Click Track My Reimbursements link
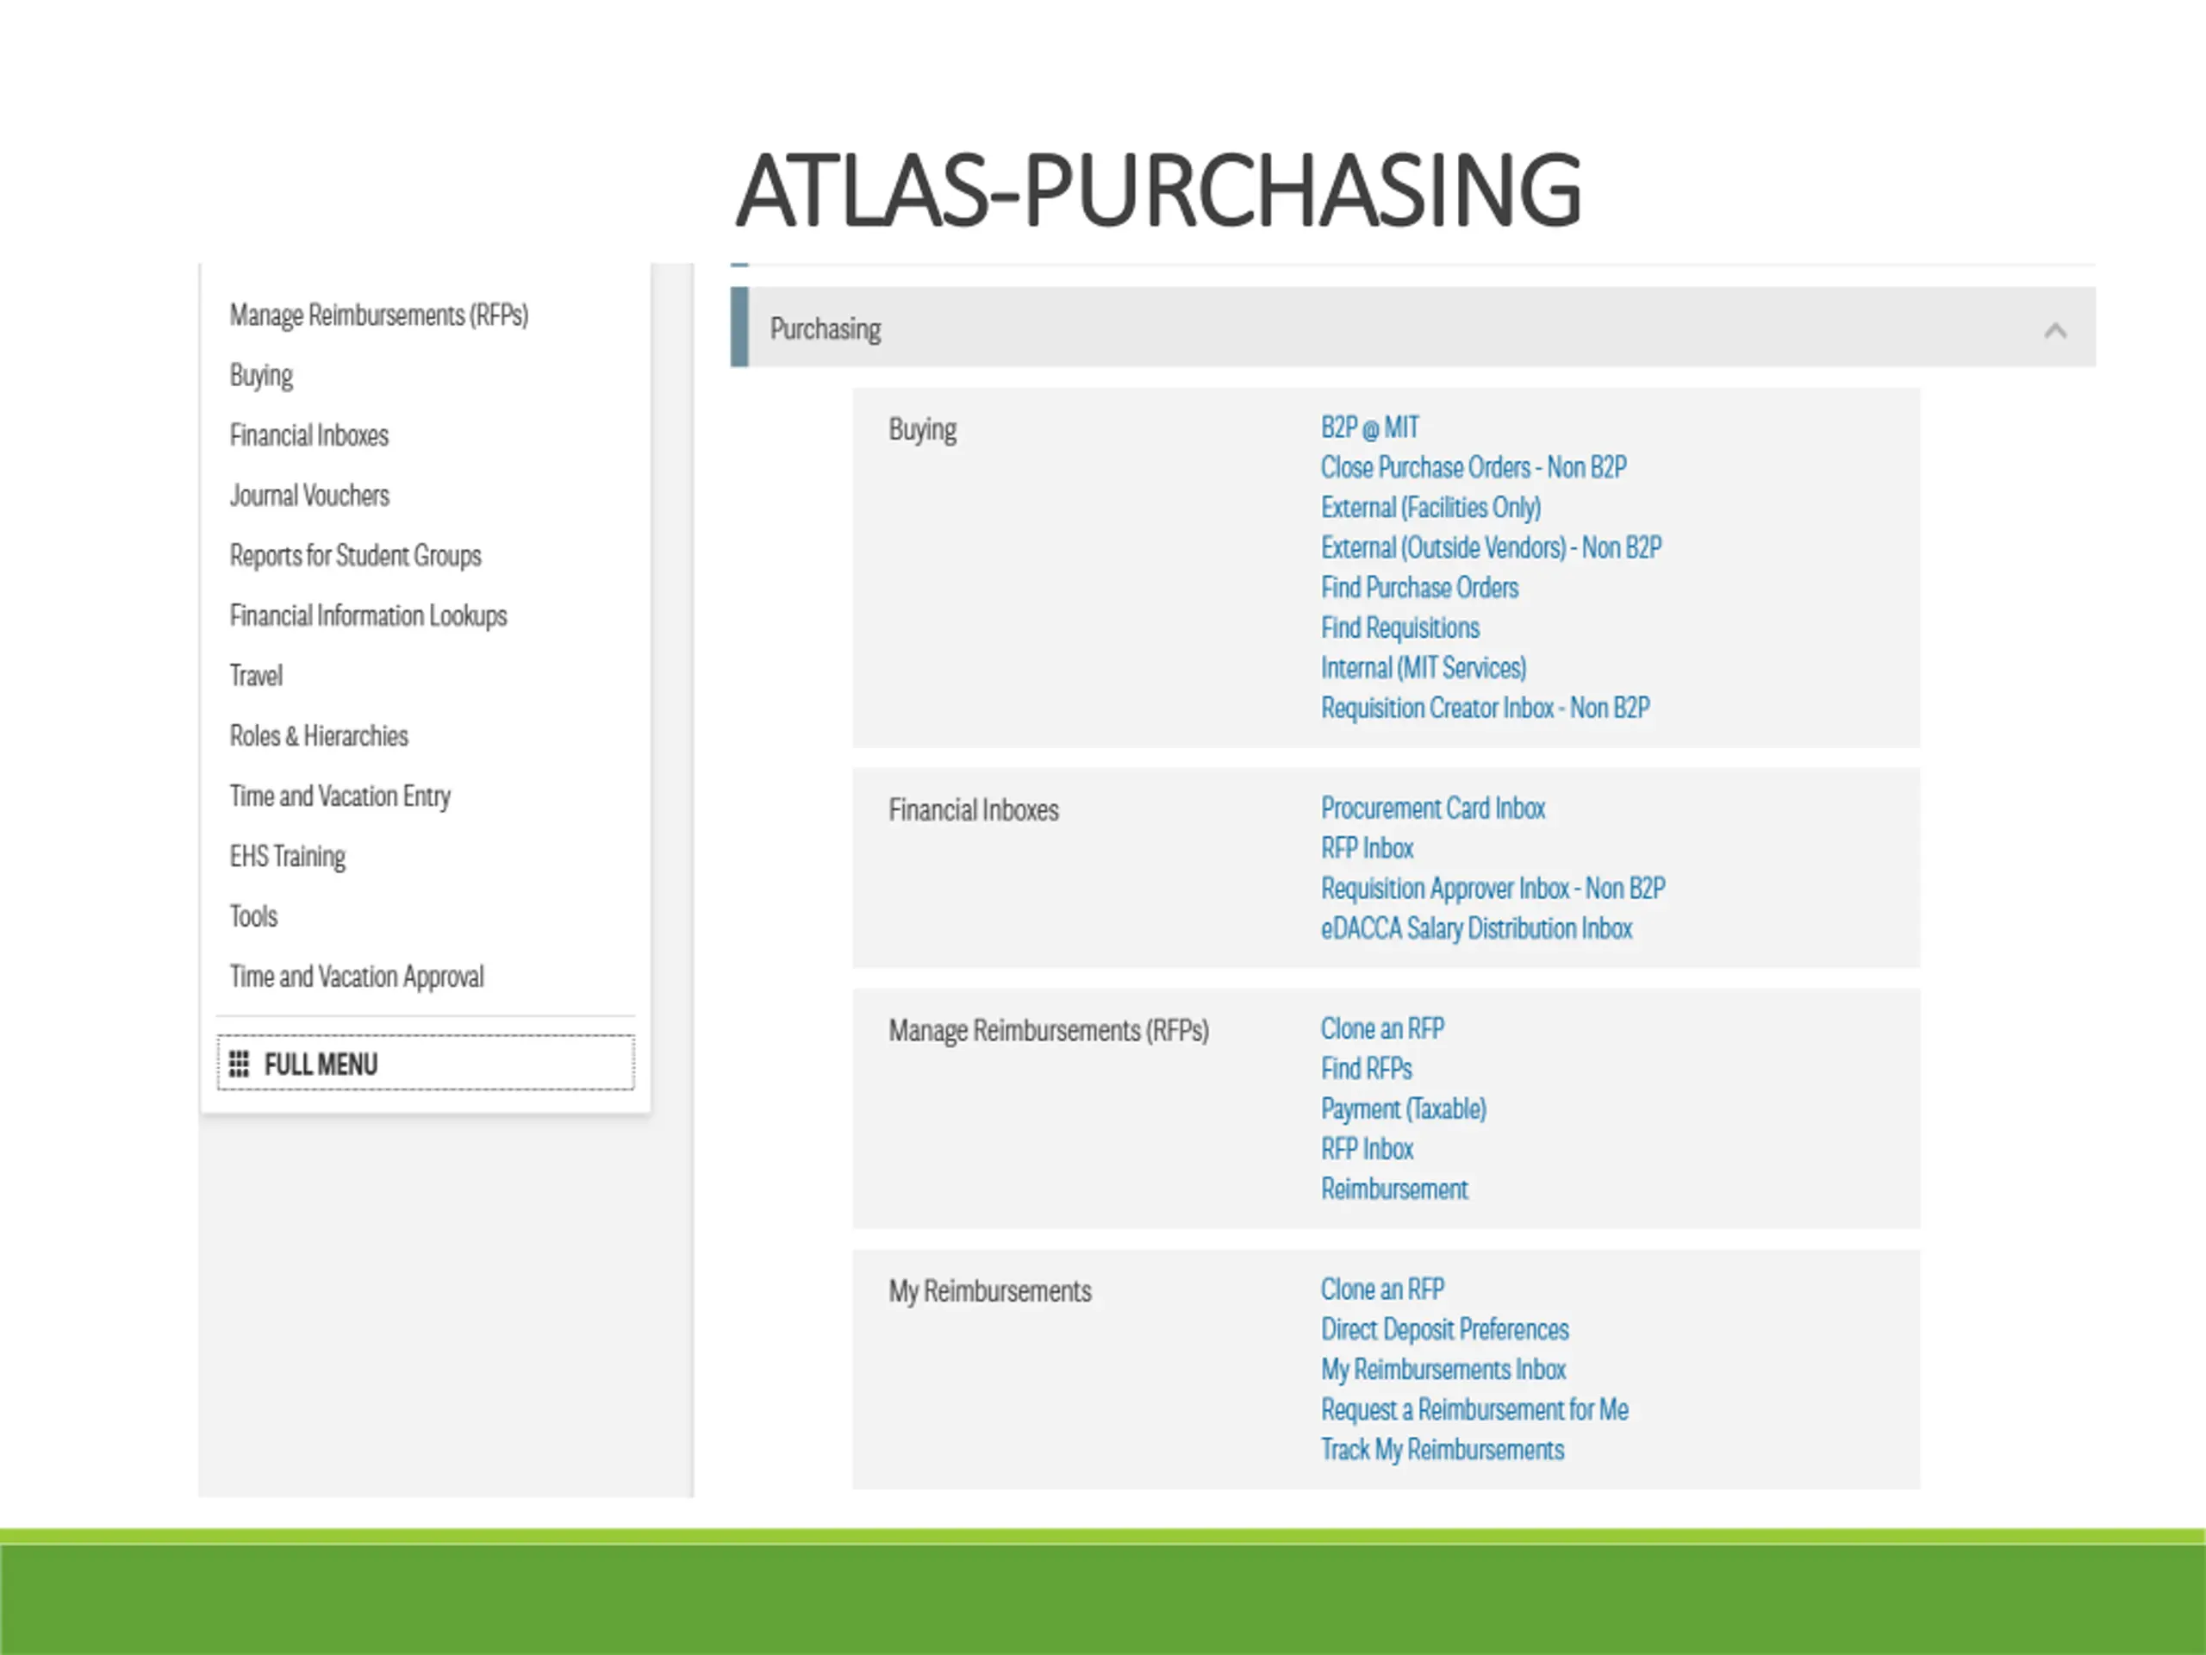 [1442, 1450]
